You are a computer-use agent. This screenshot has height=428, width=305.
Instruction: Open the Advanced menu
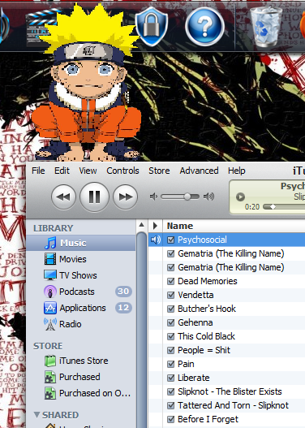199,171
